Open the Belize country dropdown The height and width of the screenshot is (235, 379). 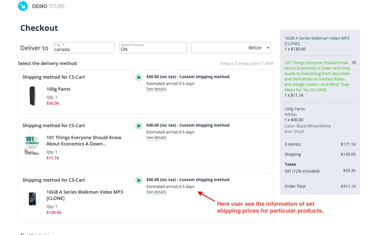(x=231, y=48)
